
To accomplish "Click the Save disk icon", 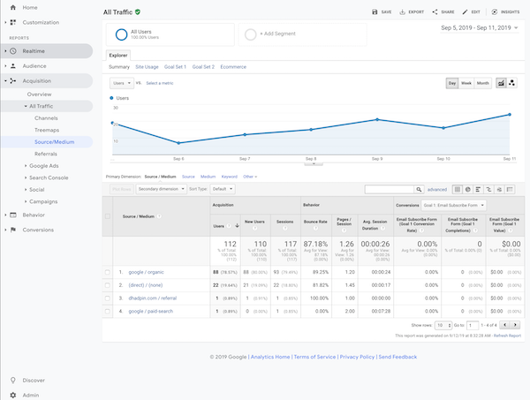I will click(375, 11).
